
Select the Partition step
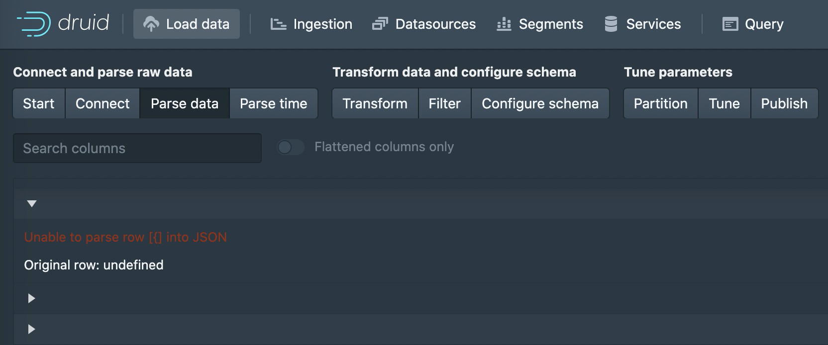click(660, 103)
